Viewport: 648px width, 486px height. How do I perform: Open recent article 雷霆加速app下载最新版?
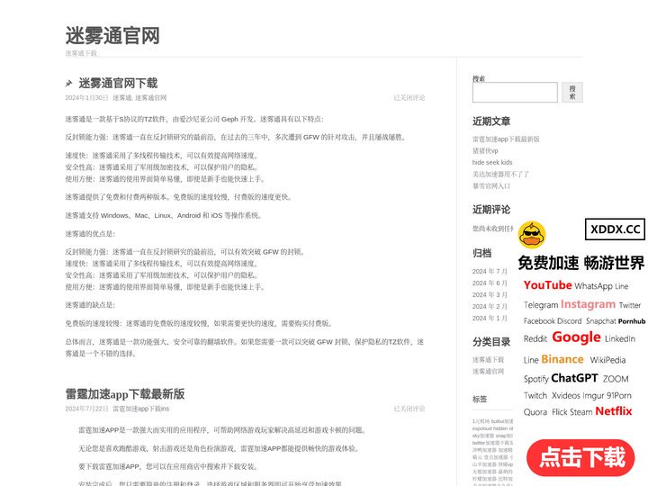click(x=506, y=139)
